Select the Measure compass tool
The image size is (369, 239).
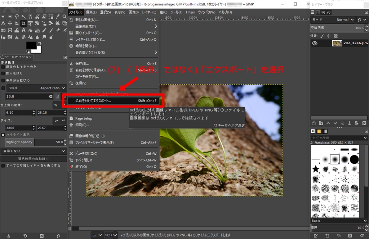(x=3, y=23)
